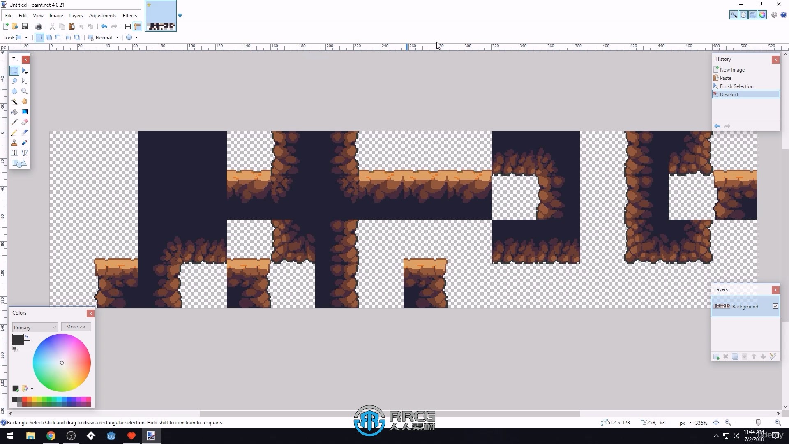Toggle the pixel grid display
The height and width of the screenshot is (444, 789).
pyautogui.click(x=128, y=26)
